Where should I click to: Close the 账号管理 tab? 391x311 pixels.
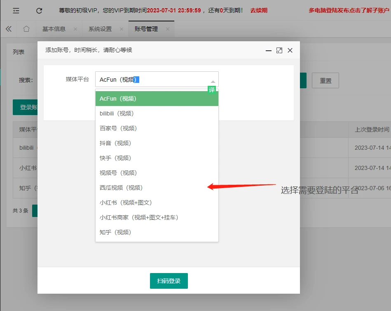(168, 29)
